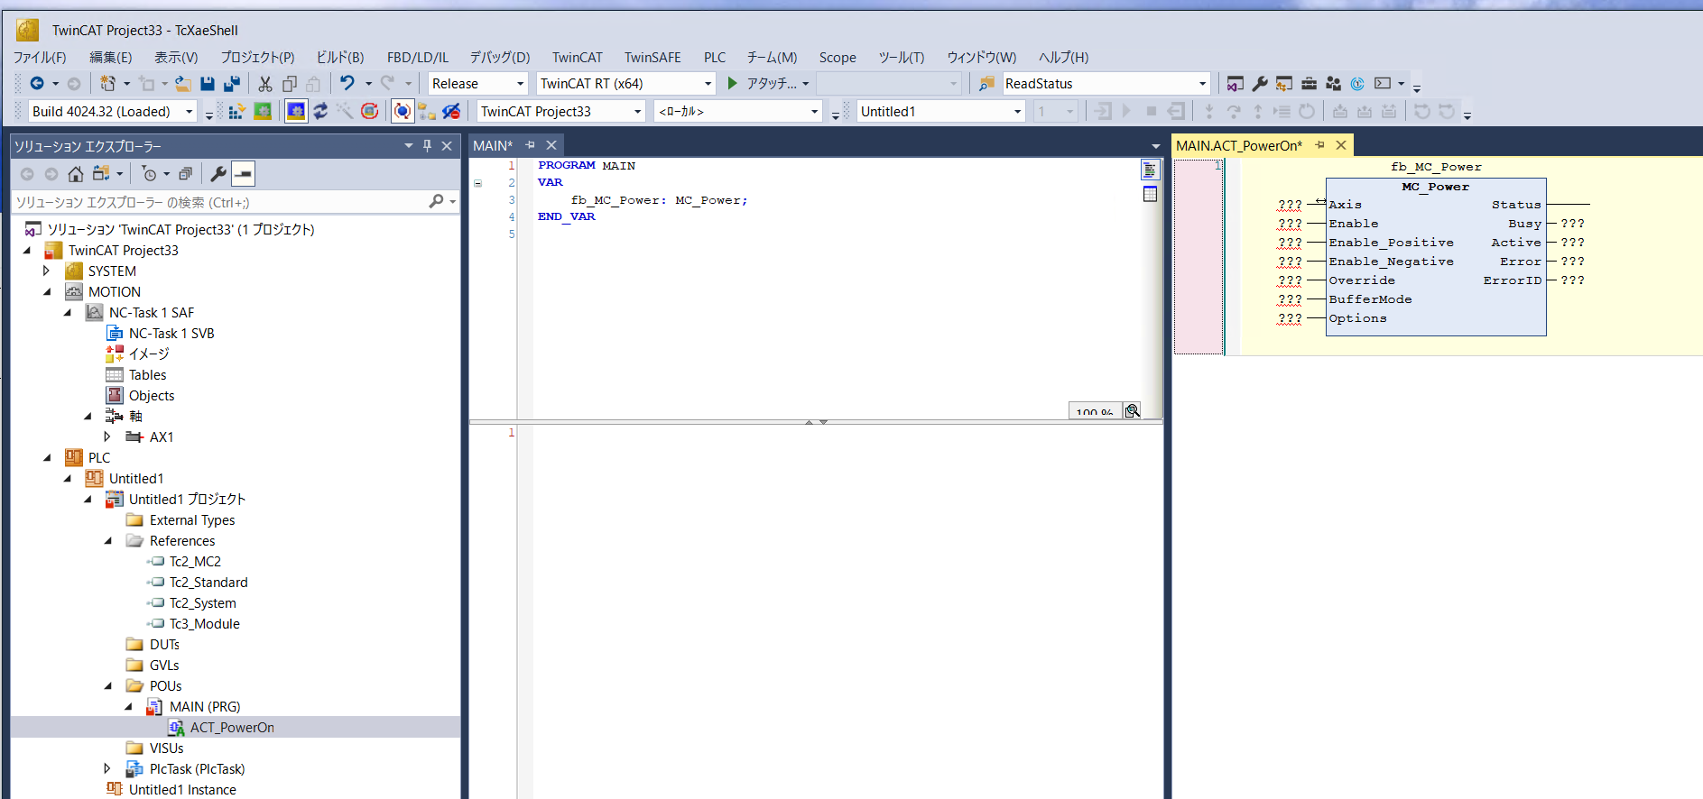
Task: Open the PLC menu
Action: click(x=715, y=57)
